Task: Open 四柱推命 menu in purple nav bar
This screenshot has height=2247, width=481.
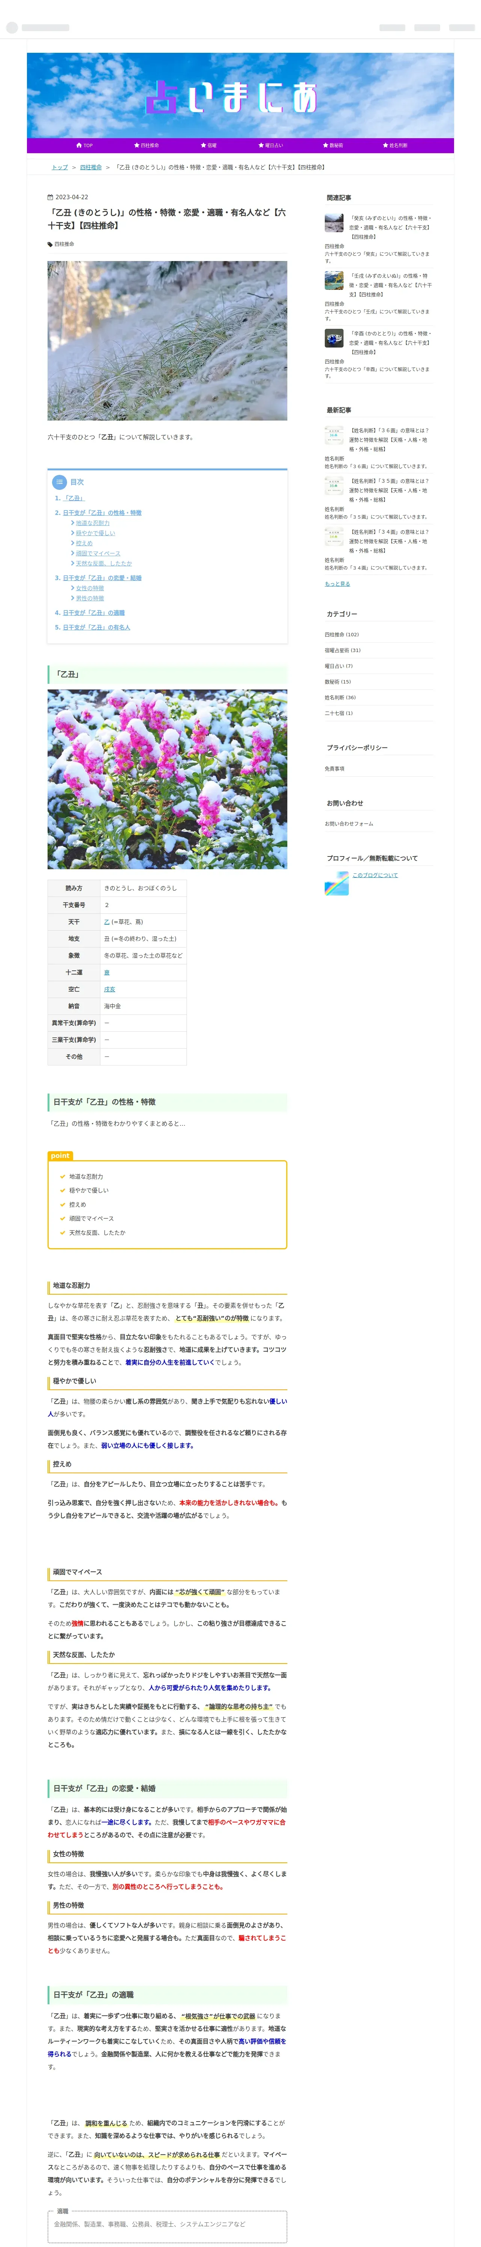Action: 146,146
